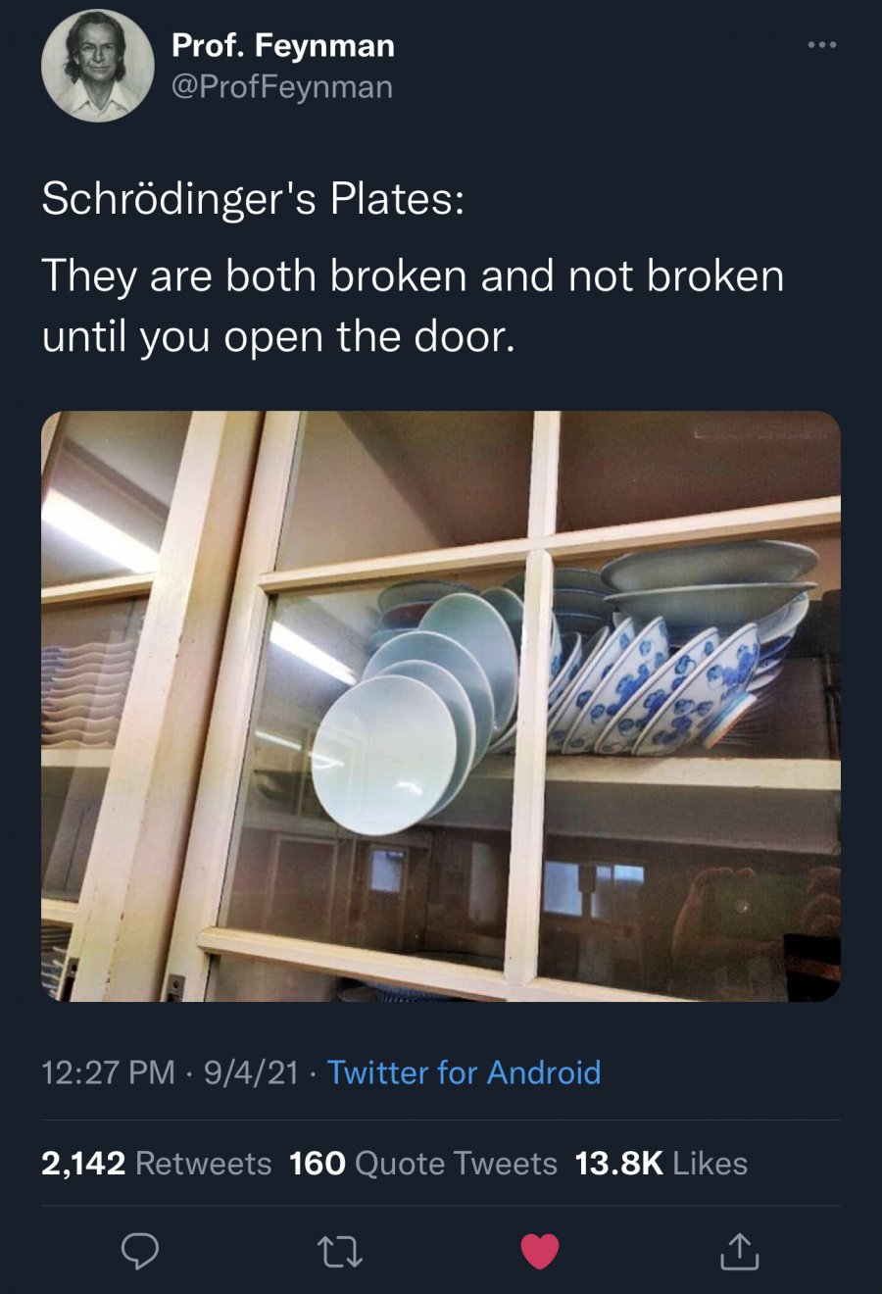882x1294 pixels.
Task: Open the Twitter for Android source link
Action: [464, 1072]
